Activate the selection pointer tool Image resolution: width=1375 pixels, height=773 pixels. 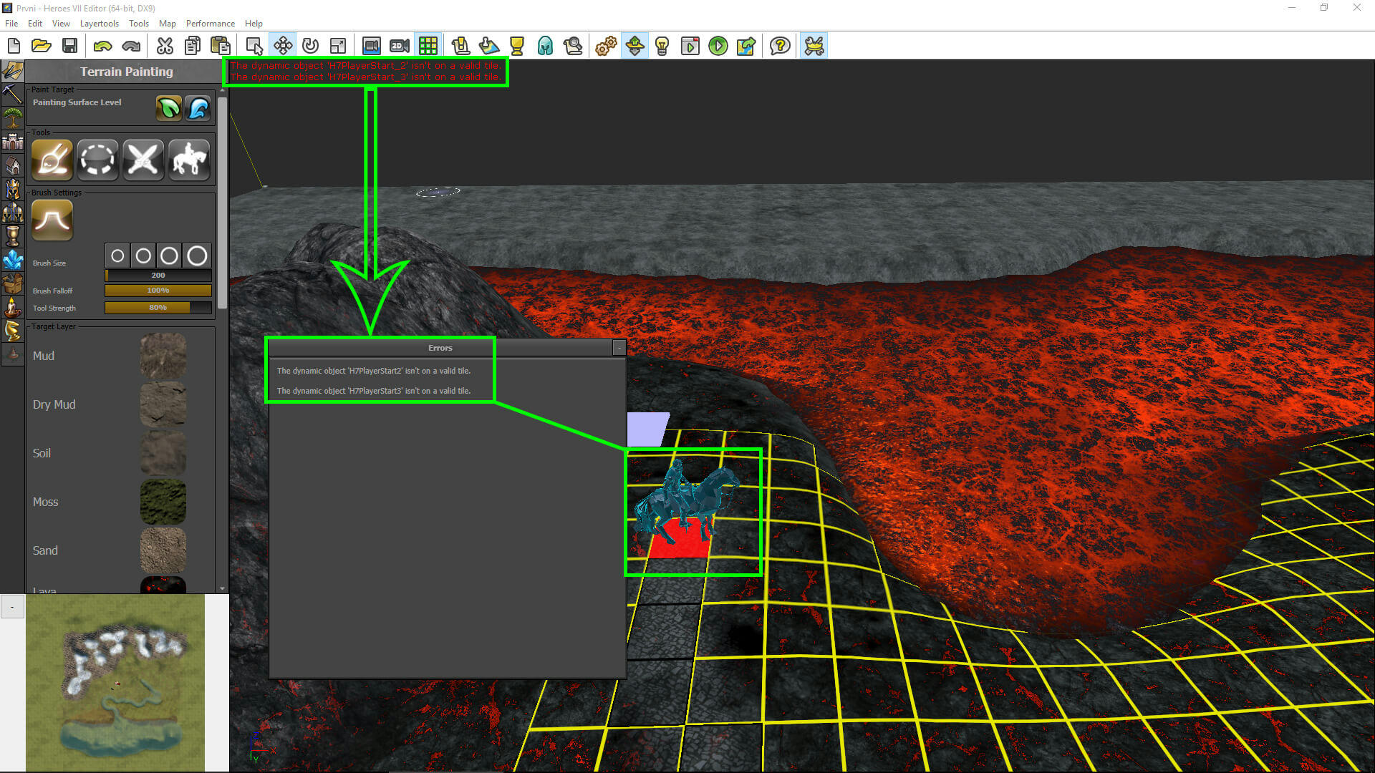[x=254, y=47]
